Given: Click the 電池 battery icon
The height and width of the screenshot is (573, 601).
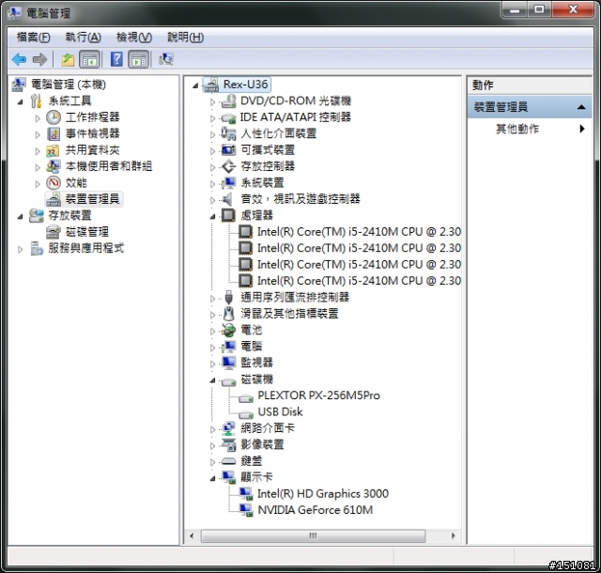Looking at the screenshot, I should pos(228,330).
